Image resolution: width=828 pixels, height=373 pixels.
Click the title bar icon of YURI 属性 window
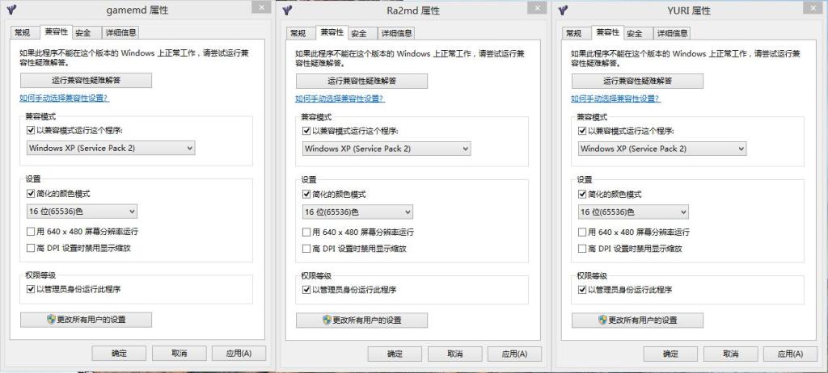pos(564,10)
